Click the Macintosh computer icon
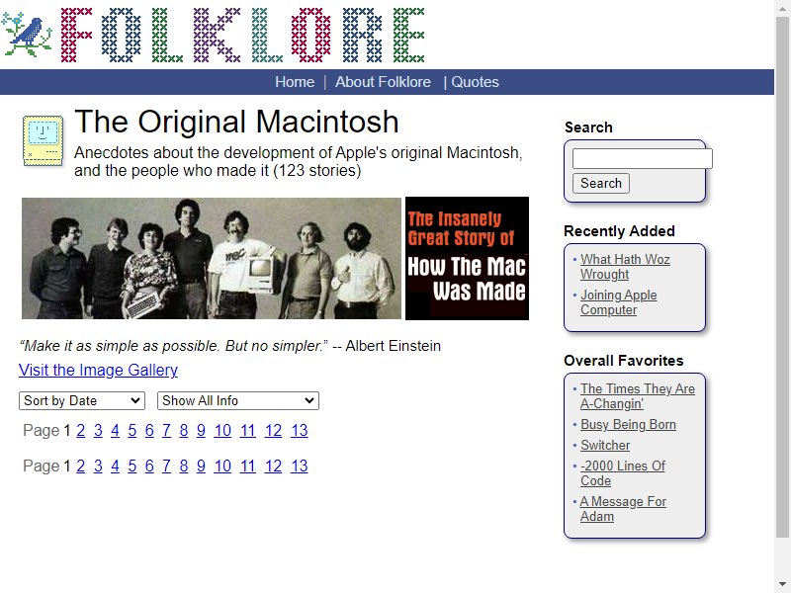Screen dimensions: 791x593 pos(44,140)
